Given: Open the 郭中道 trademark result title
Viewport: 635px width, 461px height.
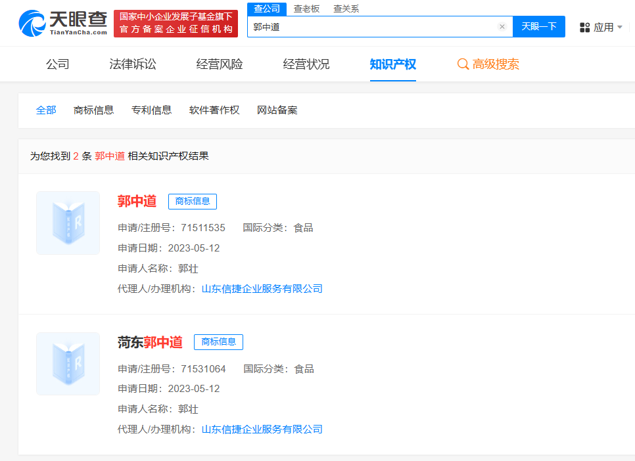Looking at the screenshot, I should coord(137,201).
